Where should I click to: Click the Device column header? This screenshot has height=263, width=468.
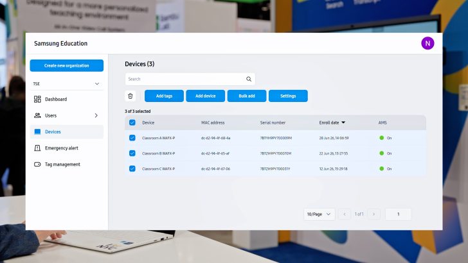[148, 123]
